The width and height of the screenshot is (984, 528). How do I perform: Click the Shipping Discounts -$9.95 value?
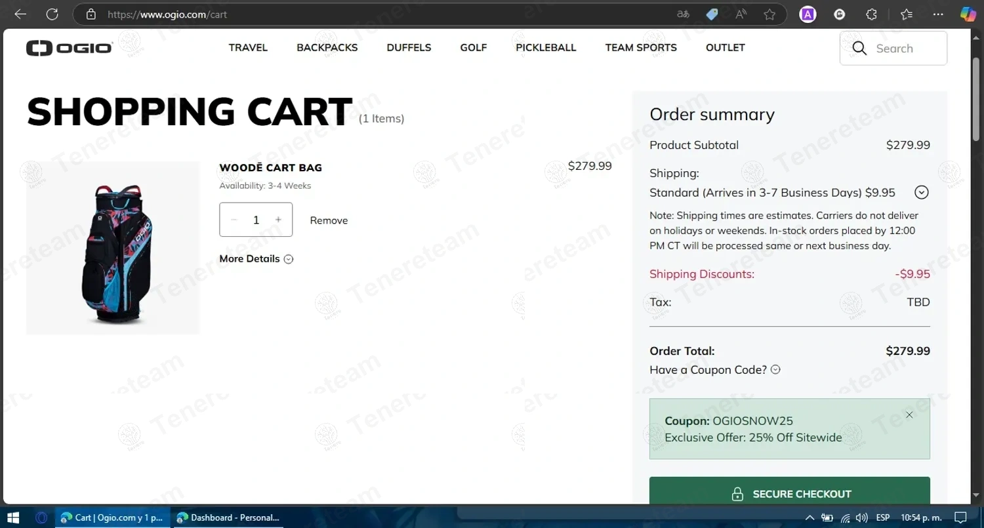(912, 274)
